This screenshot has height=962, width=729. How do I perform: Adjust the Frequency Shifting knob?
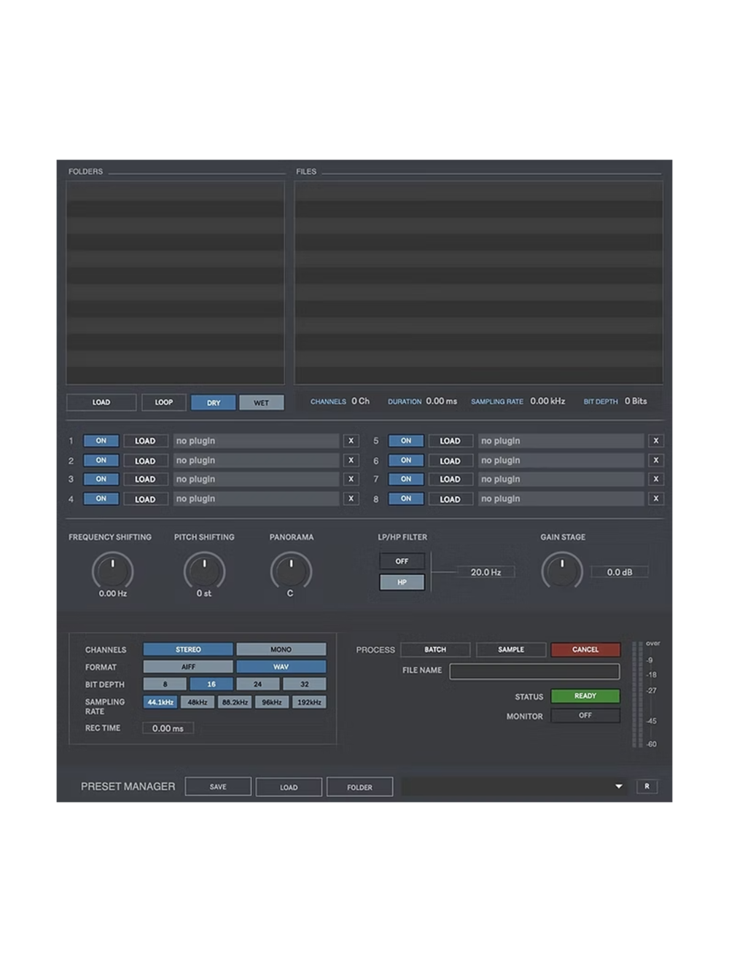(x=113, y=571)
